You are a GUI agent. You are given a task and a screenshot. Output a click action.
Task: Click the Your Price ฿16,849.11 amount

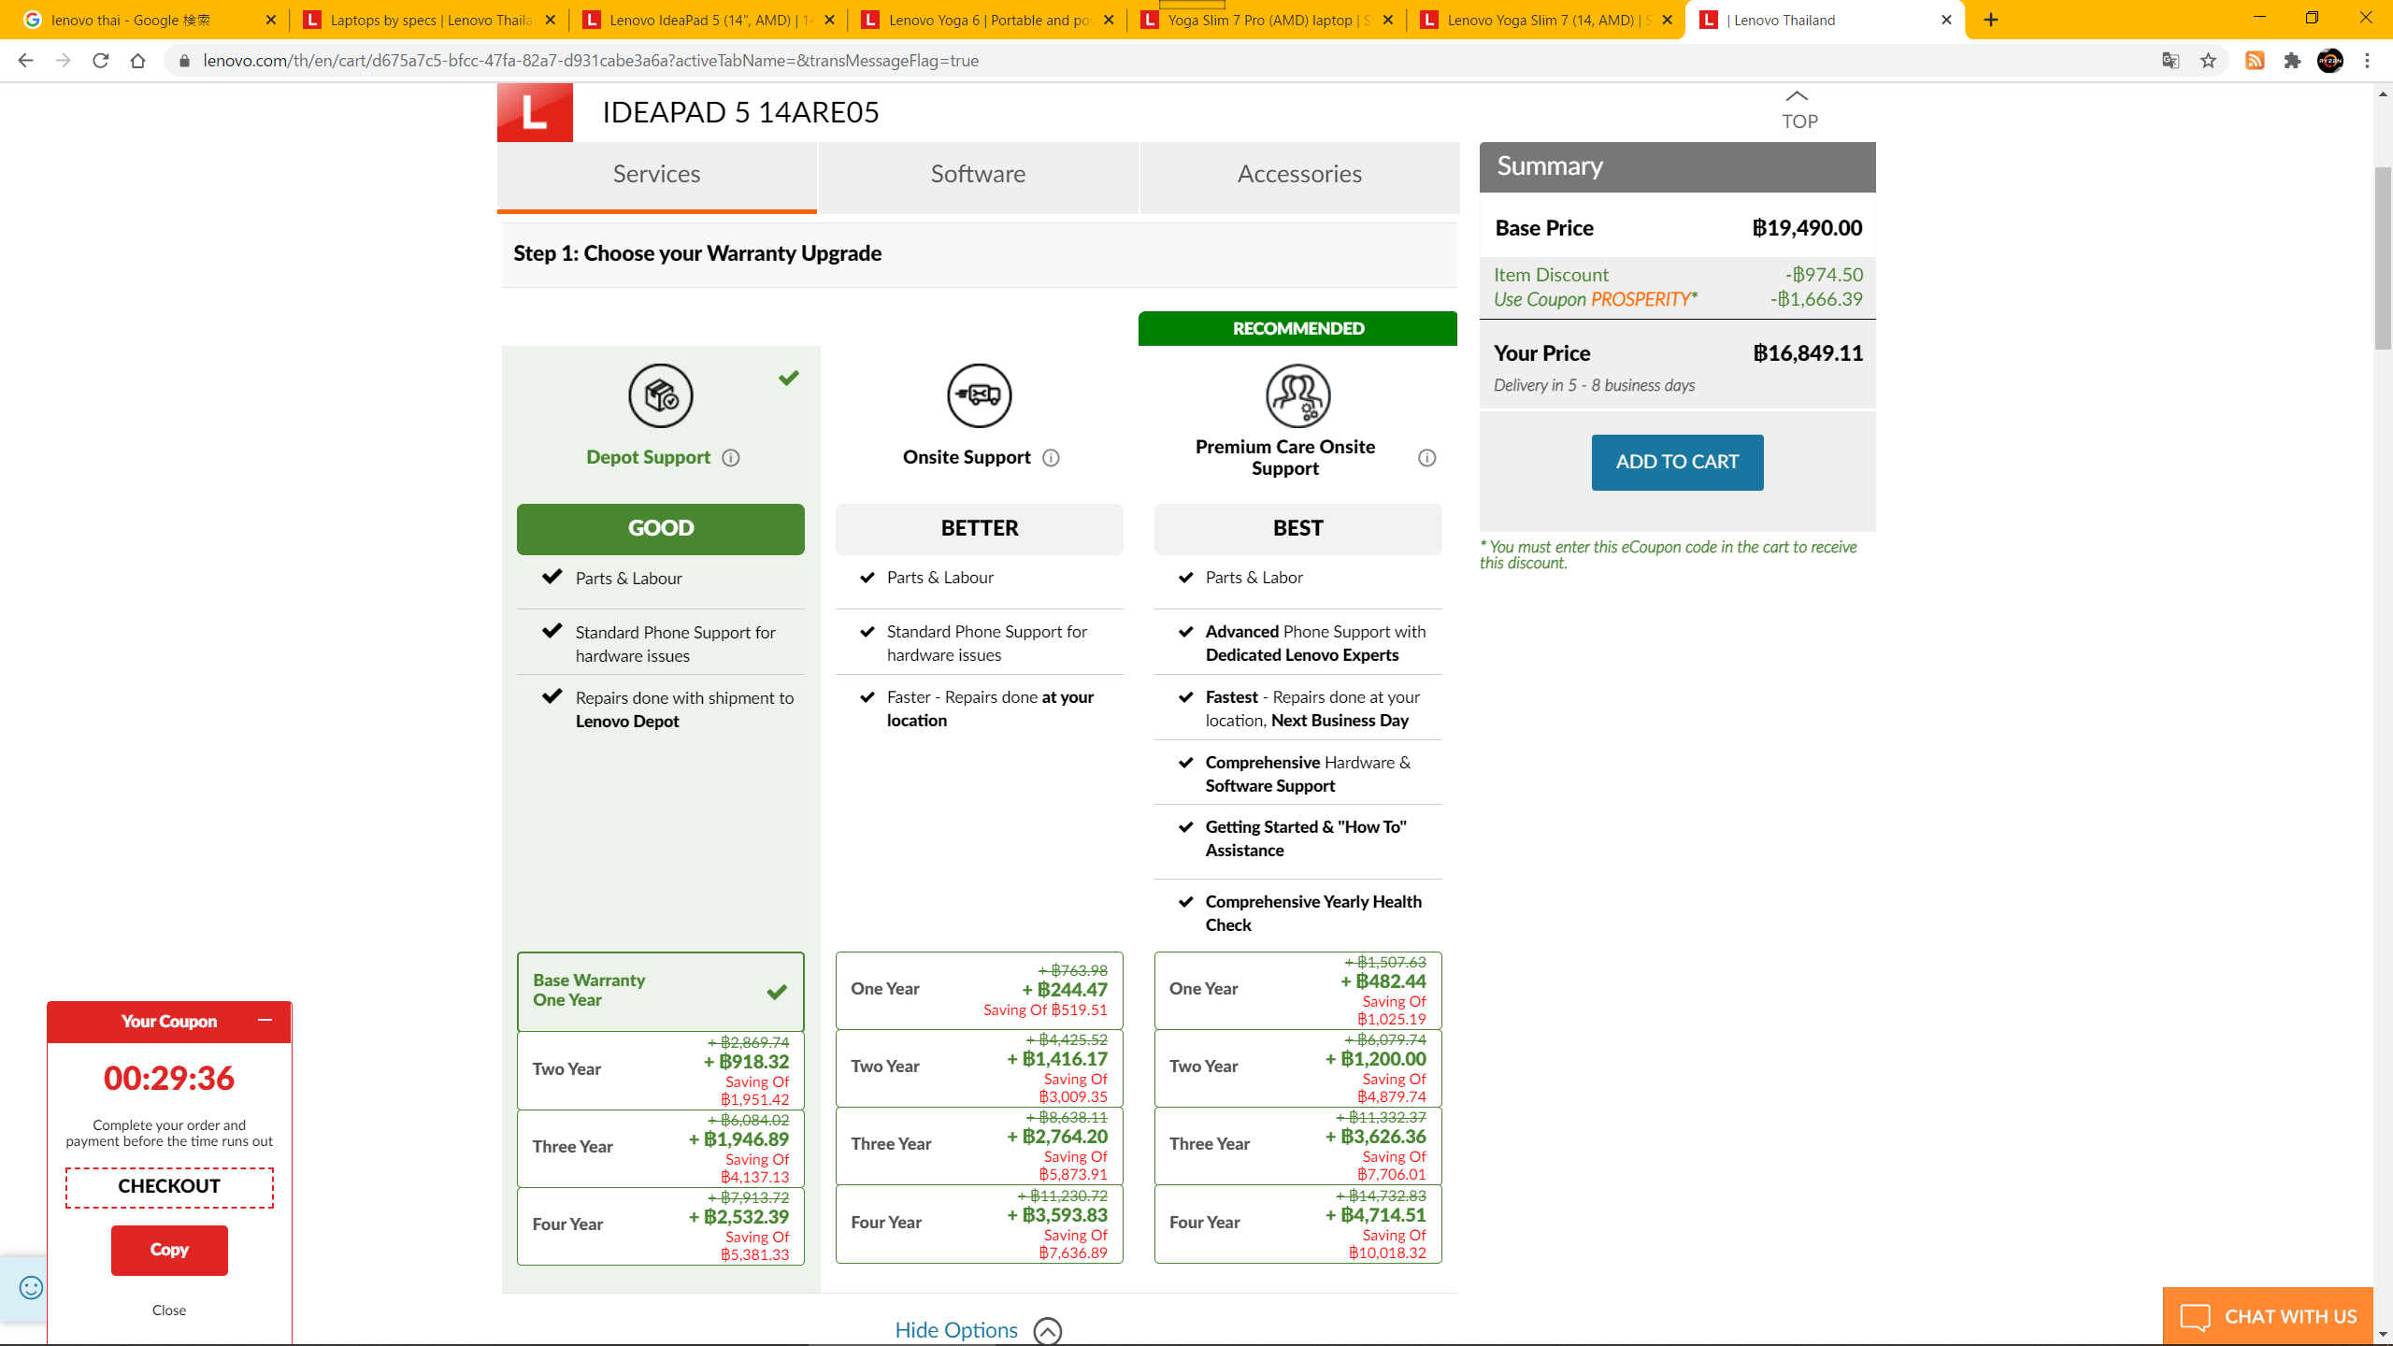point(1808,353)
